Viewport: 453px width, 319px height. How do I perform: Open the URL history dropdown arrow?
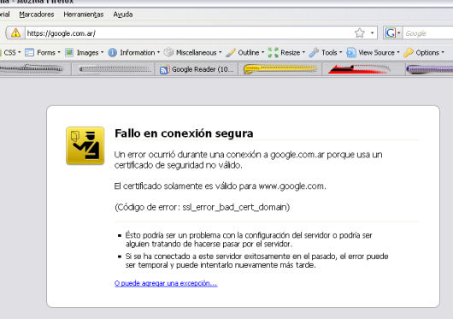point(372,33)
